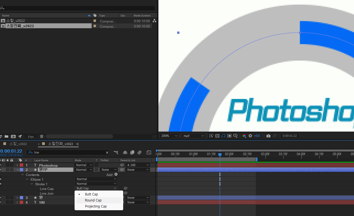Click red label swatch of Photoshop layer
This screenshot has width=354, height=216.
(x=21, y=165)
